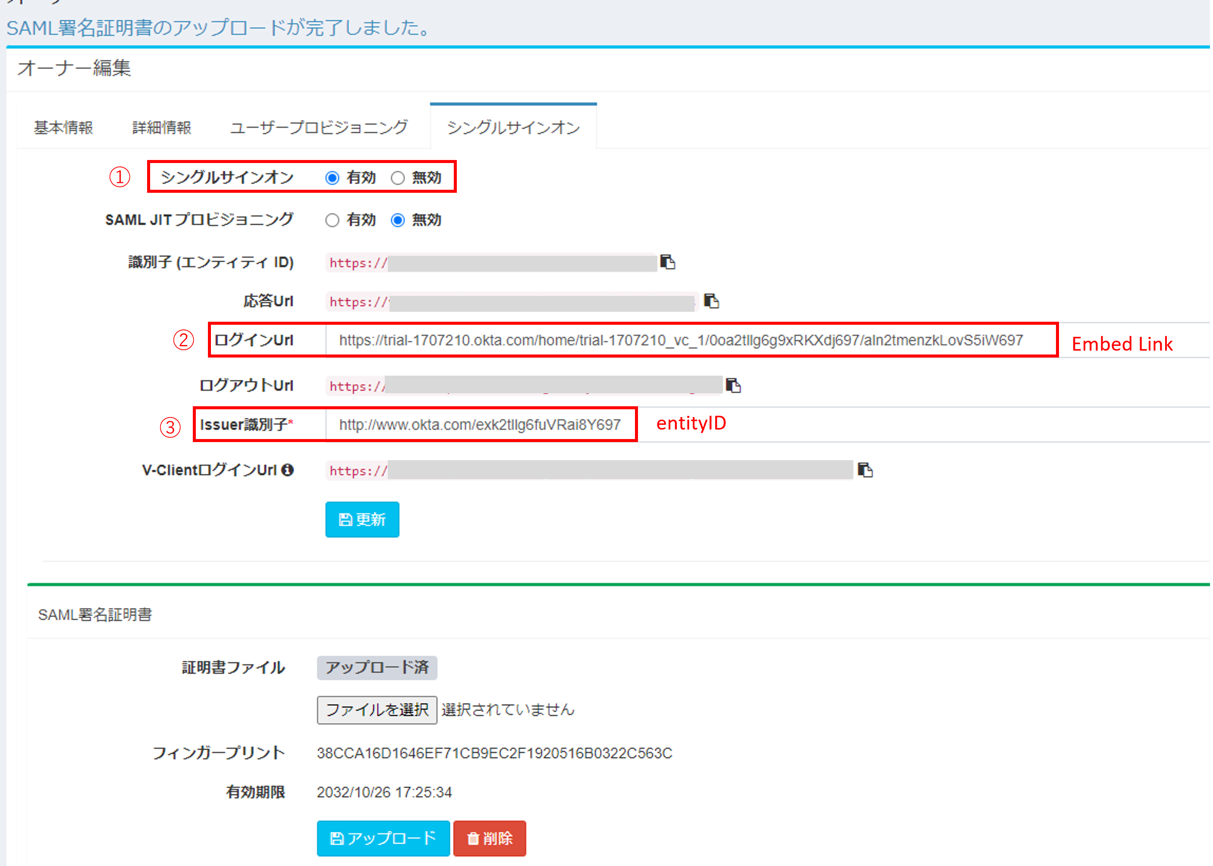
Task: Click the V-ClientログインUrl https:// value
Action: (589, 470)
